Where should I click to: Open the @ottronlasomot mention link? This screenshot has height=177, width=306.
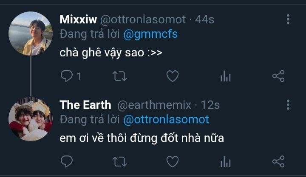166,119
